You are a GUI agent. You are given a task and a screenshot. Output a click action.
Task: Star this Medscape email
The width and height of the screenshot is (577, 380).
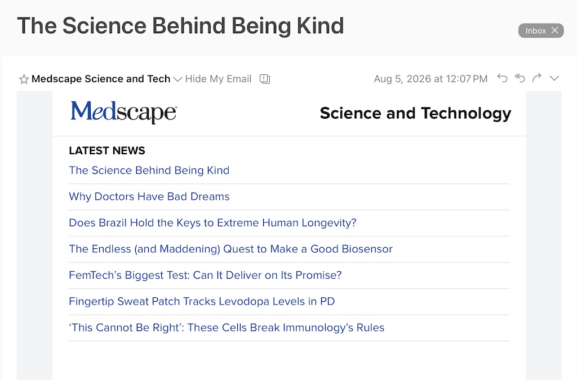point(24,79)
